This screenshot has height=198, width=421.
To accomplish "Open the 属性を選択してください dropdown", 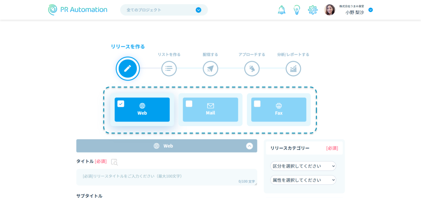I will click(x=303, y=180).
